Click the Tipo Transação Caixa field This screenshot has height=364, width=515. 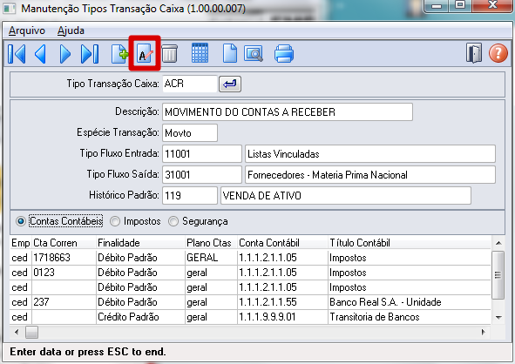190,84
